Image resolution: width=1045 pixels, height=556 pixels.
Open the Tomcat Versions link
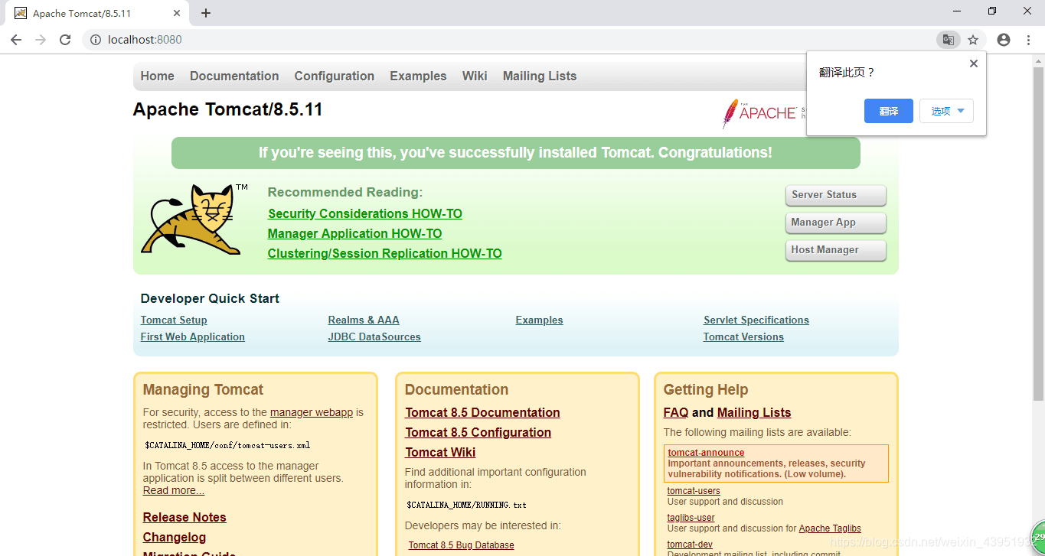pyautogui.click(x=743, y=337)
